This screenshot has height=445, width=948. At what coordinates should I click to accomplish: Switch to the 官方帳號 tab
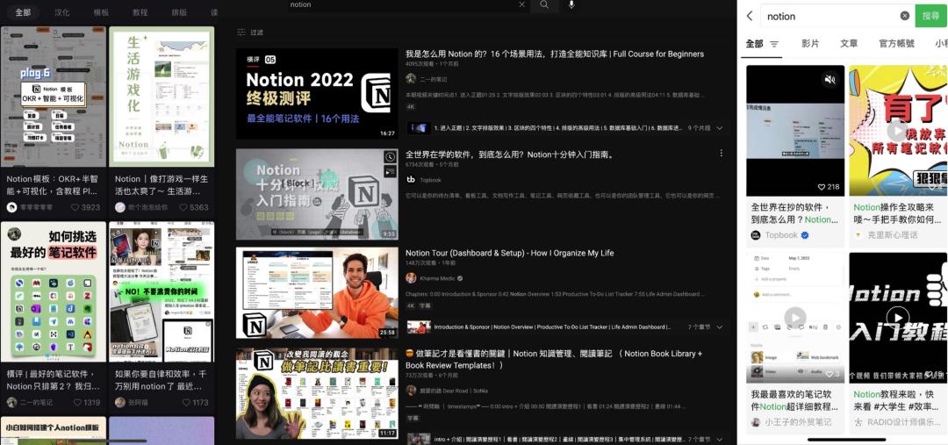[x=896, y=44]
